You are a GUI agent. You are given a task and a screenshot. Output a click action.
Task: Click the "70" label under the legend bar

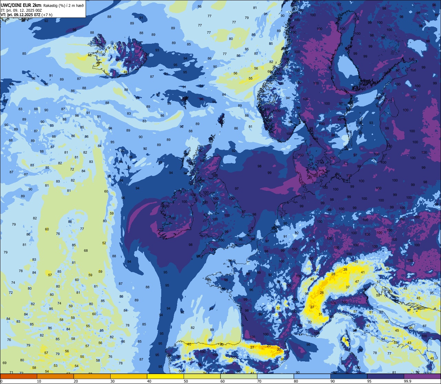click(x=259, y=381)
